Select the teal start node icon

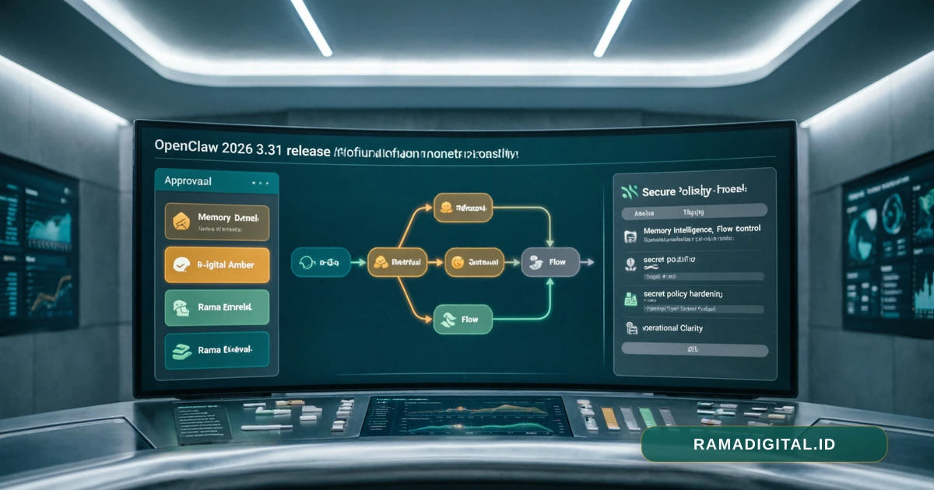coord(305,263)
